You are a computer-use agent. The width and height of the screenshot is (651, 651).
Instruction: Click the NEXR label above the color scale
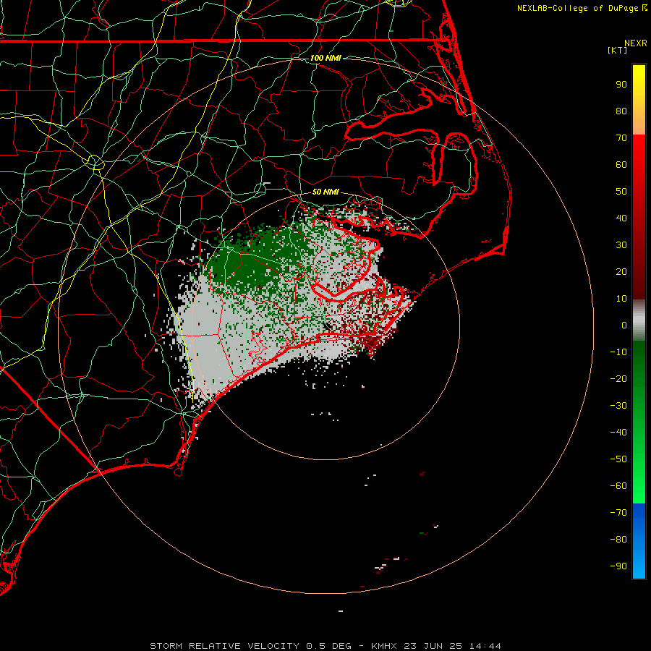pos(636,43)
